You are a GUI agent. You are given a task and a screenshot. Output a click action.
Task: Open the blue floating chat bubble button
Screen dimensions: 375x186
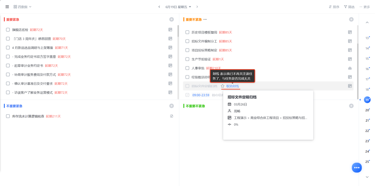pyautogui.click(x=357, y=168)
